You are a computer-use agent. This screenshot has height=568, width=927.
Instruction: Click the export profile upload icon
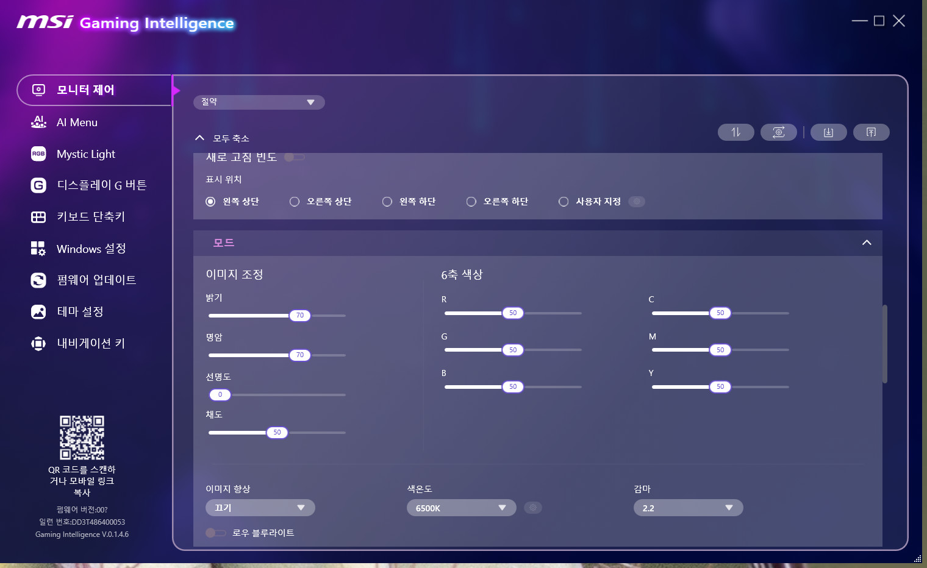(x=871, y=132)
